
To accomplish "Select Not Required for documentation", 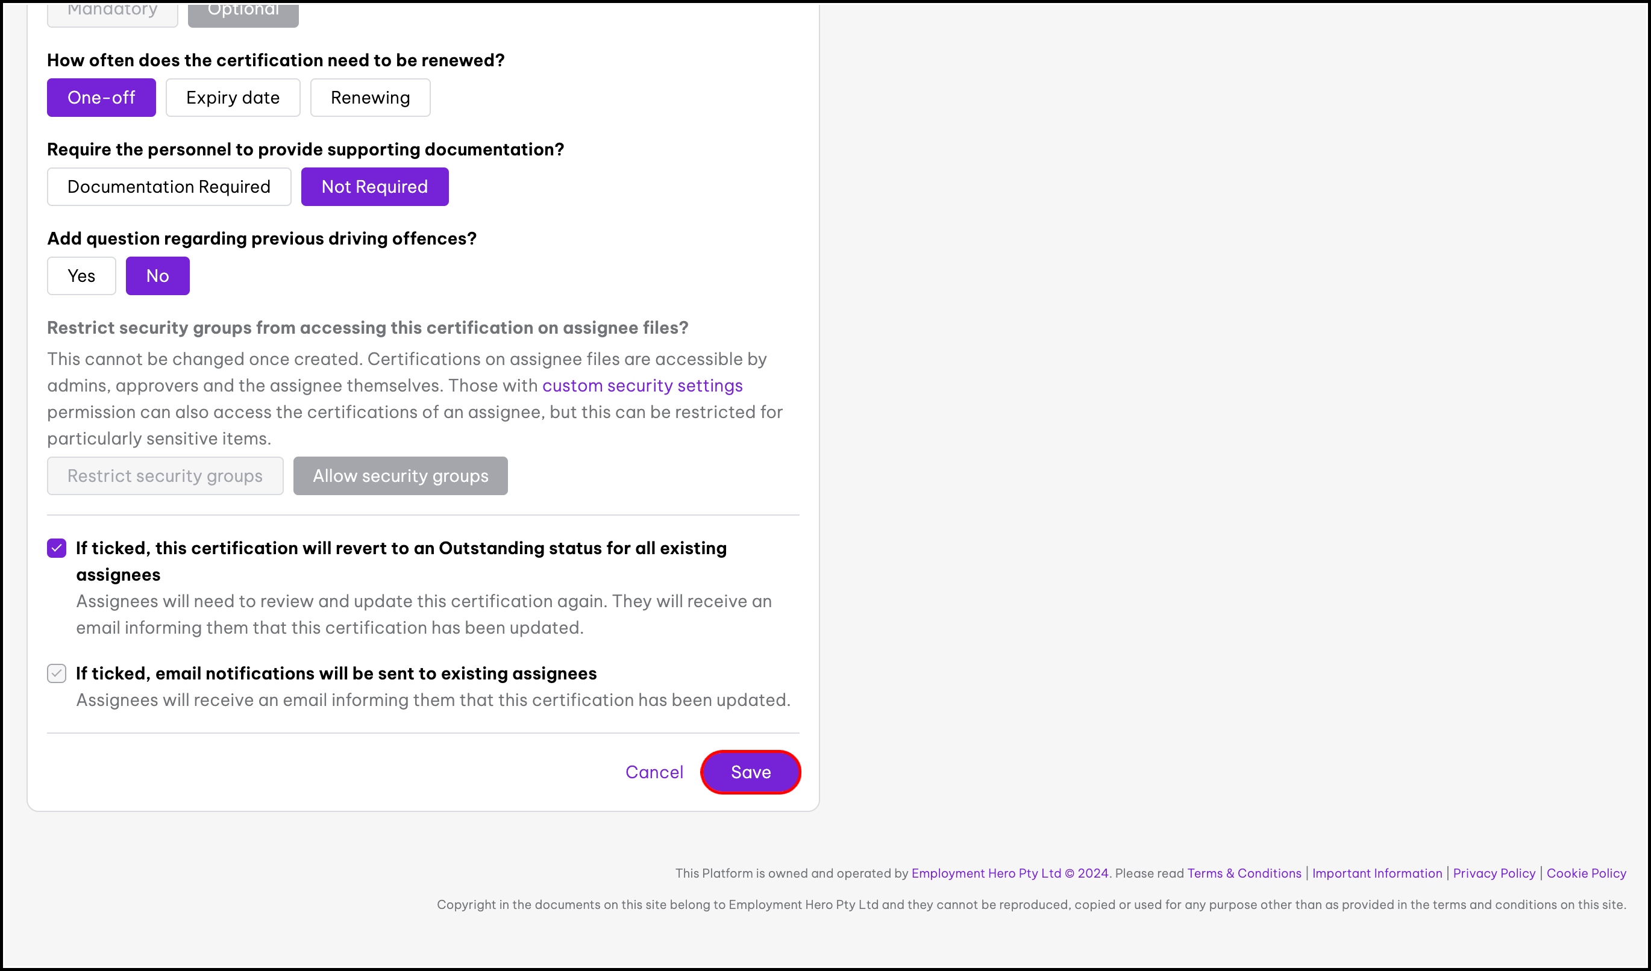I will tap(374, 187).
